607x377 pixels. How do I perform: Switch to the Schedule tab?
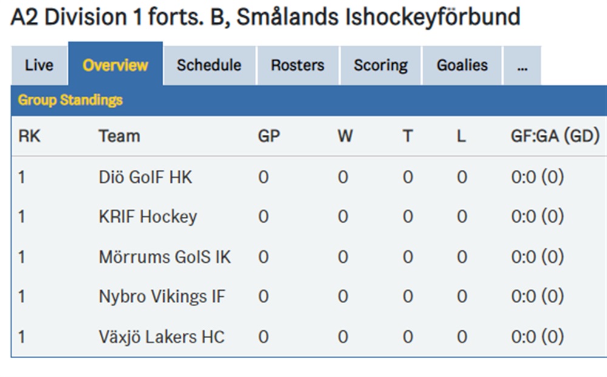[209, 66]
